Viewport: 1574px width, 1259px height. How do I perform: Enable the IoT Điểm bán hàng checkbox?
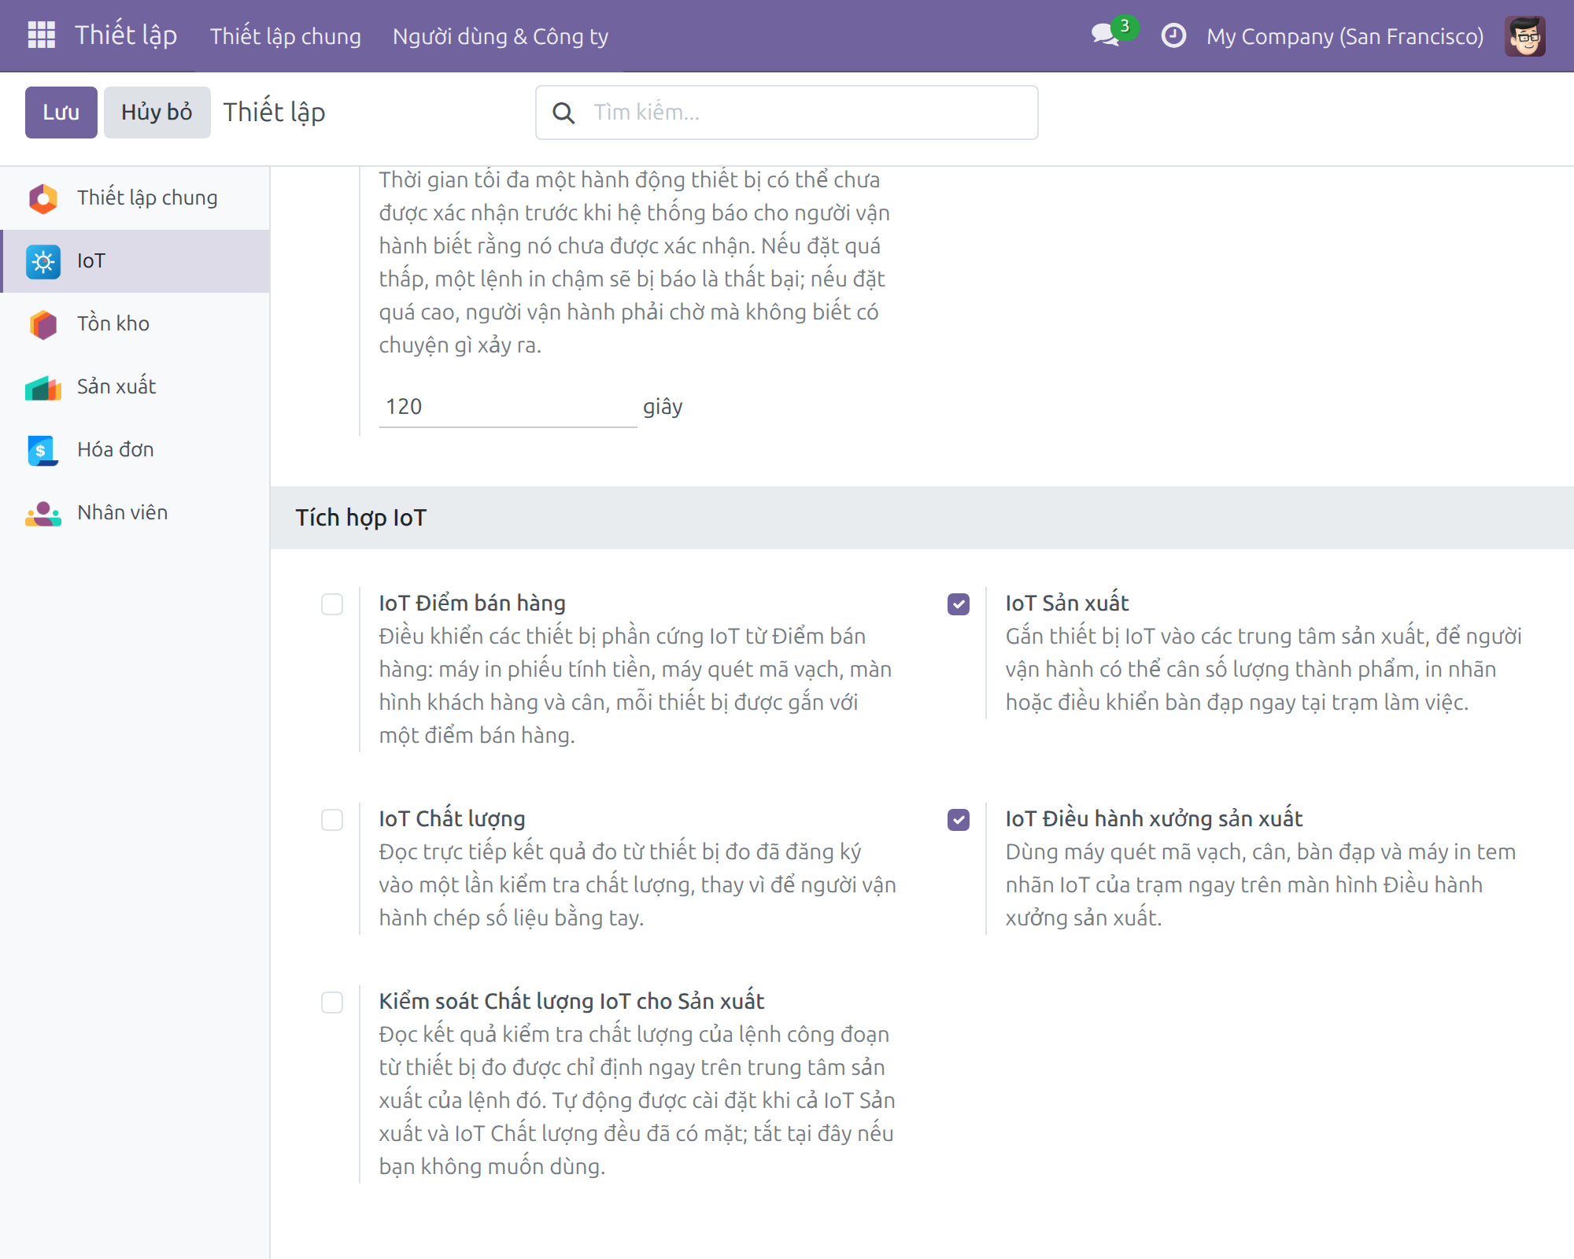[x=332, y=604]
